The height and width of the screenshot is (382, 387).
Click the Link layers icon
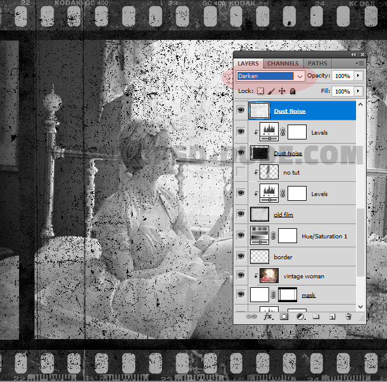tap(251, 316)
